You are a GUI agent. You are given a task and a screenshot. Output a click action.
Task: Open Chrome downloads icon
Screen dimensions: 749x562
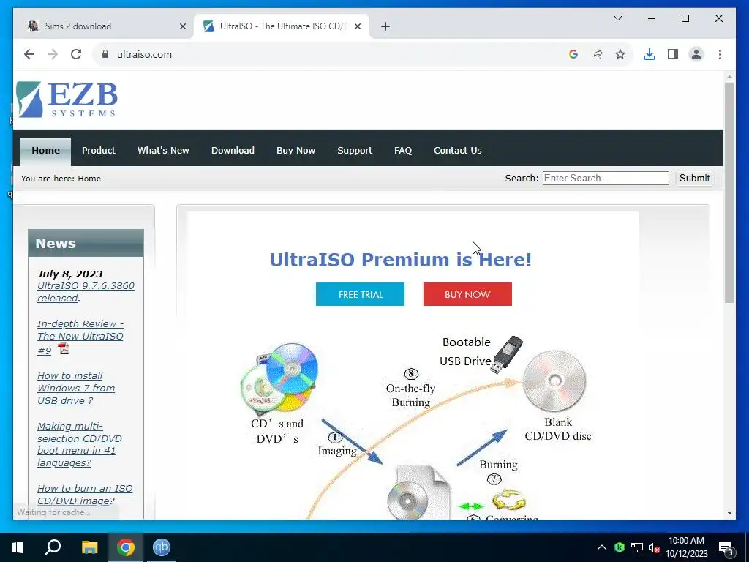point(650,54)
